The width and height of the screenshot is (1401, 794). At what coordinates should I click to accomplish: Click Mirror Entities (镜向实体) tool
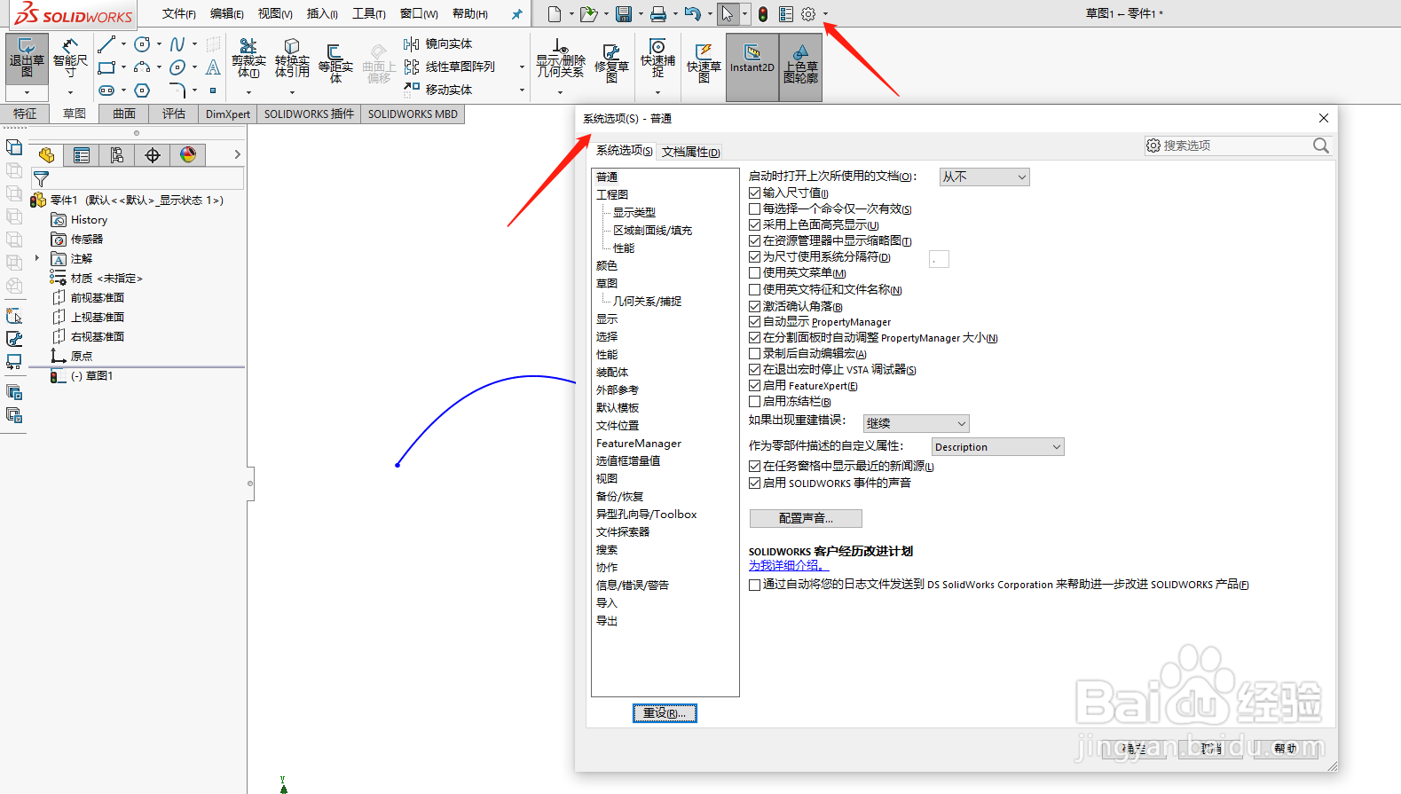tap(437, 43)
